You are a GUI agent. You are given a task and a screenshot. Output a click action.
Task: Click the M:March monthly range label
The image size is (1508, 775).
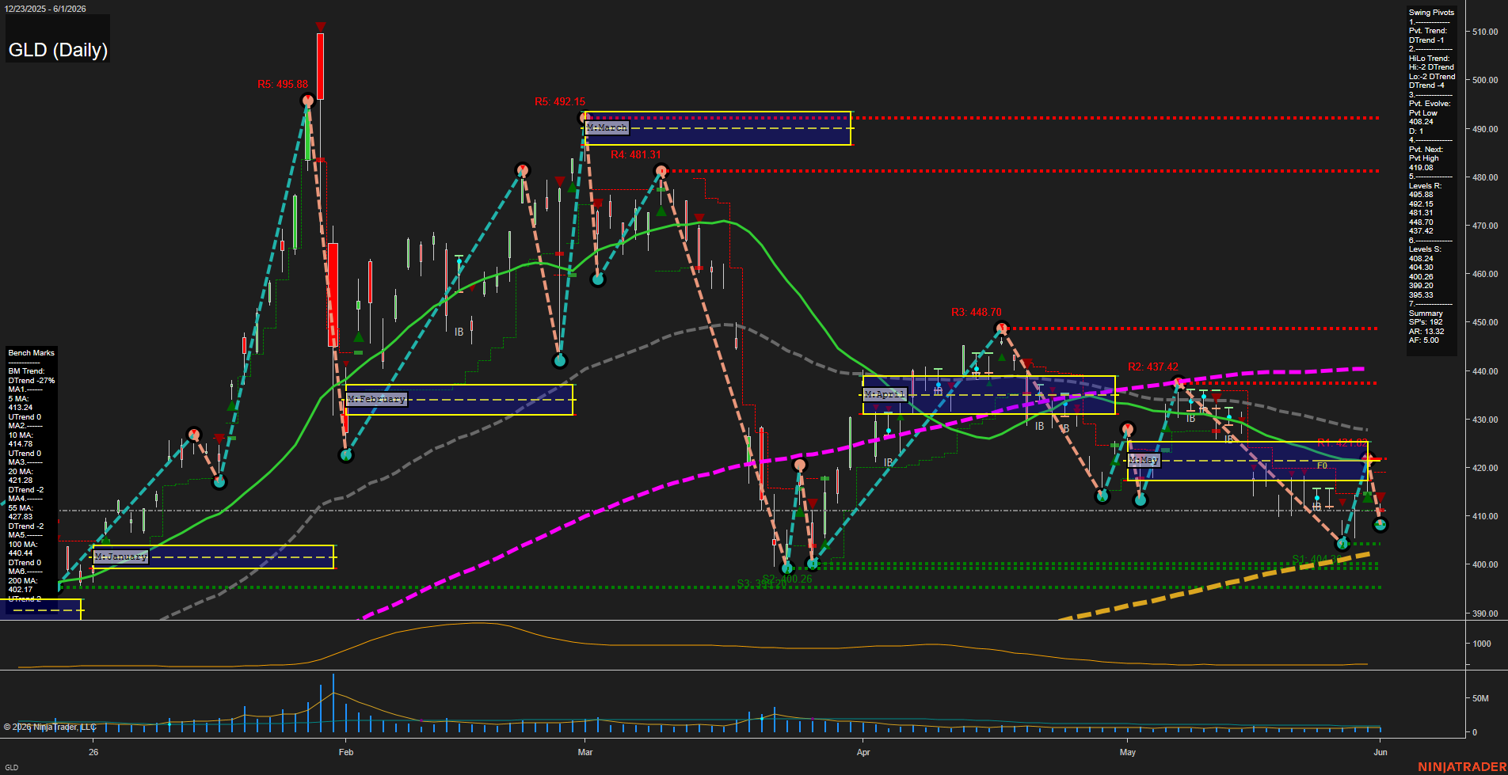click(x=607, y=127)
